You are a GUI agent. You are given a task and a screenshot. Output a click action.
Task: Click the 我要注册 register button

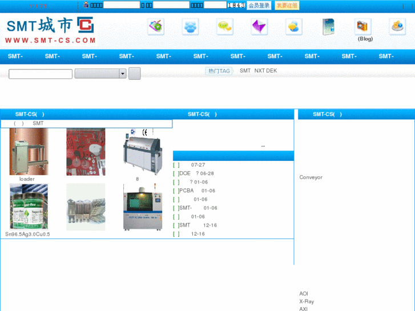coord(287,5)
